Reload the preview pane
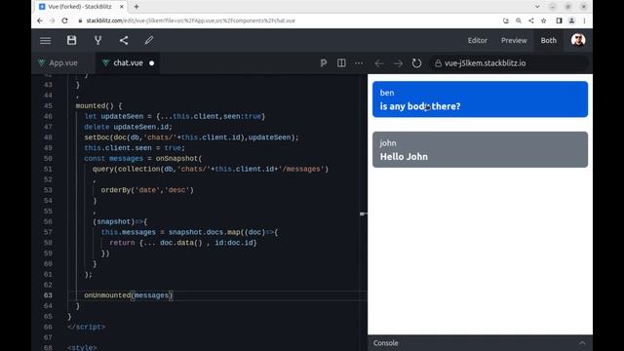This screenshot has height=351, width=624. coord(416,62)
